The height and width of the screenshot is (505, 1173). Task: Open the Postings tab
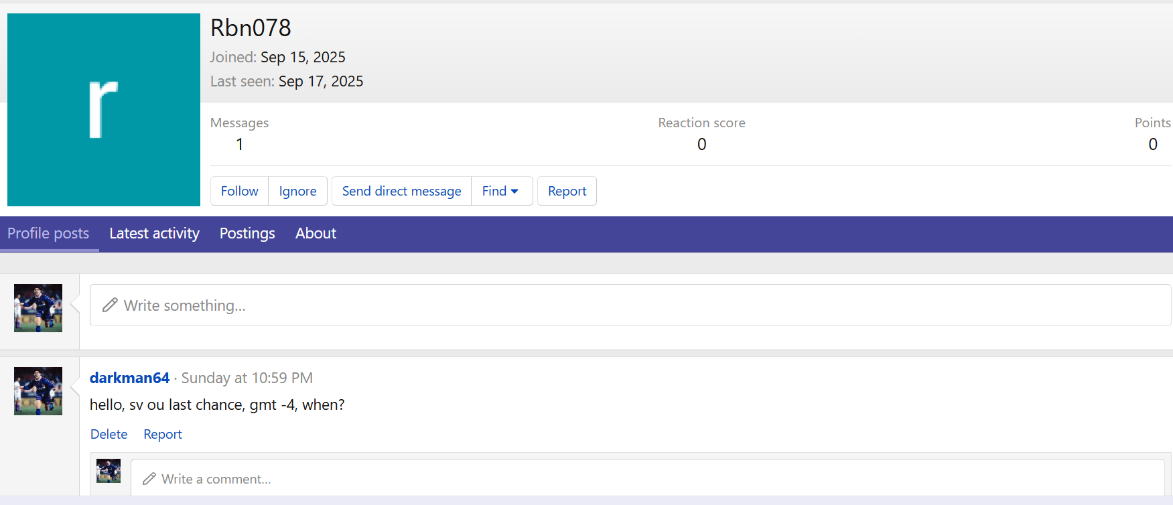coord(247,234)
